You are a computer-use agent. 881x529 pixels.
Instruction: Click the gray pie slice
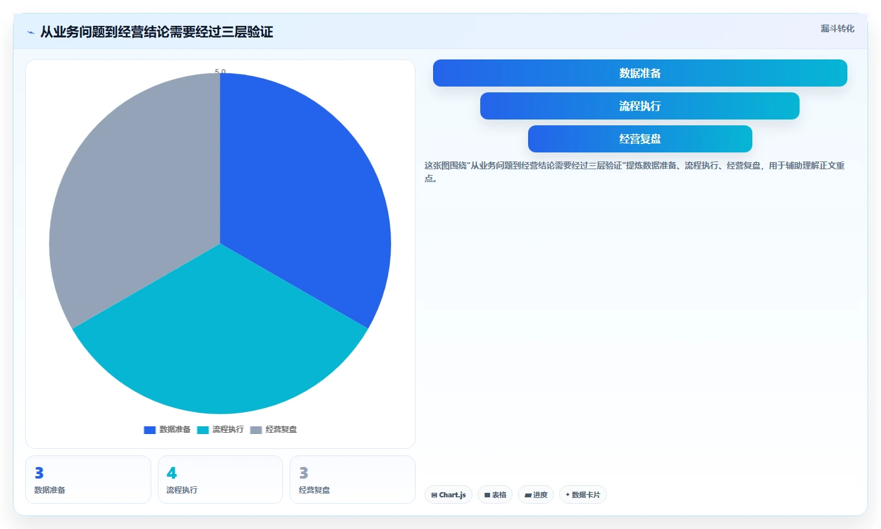tap(136, 194)
